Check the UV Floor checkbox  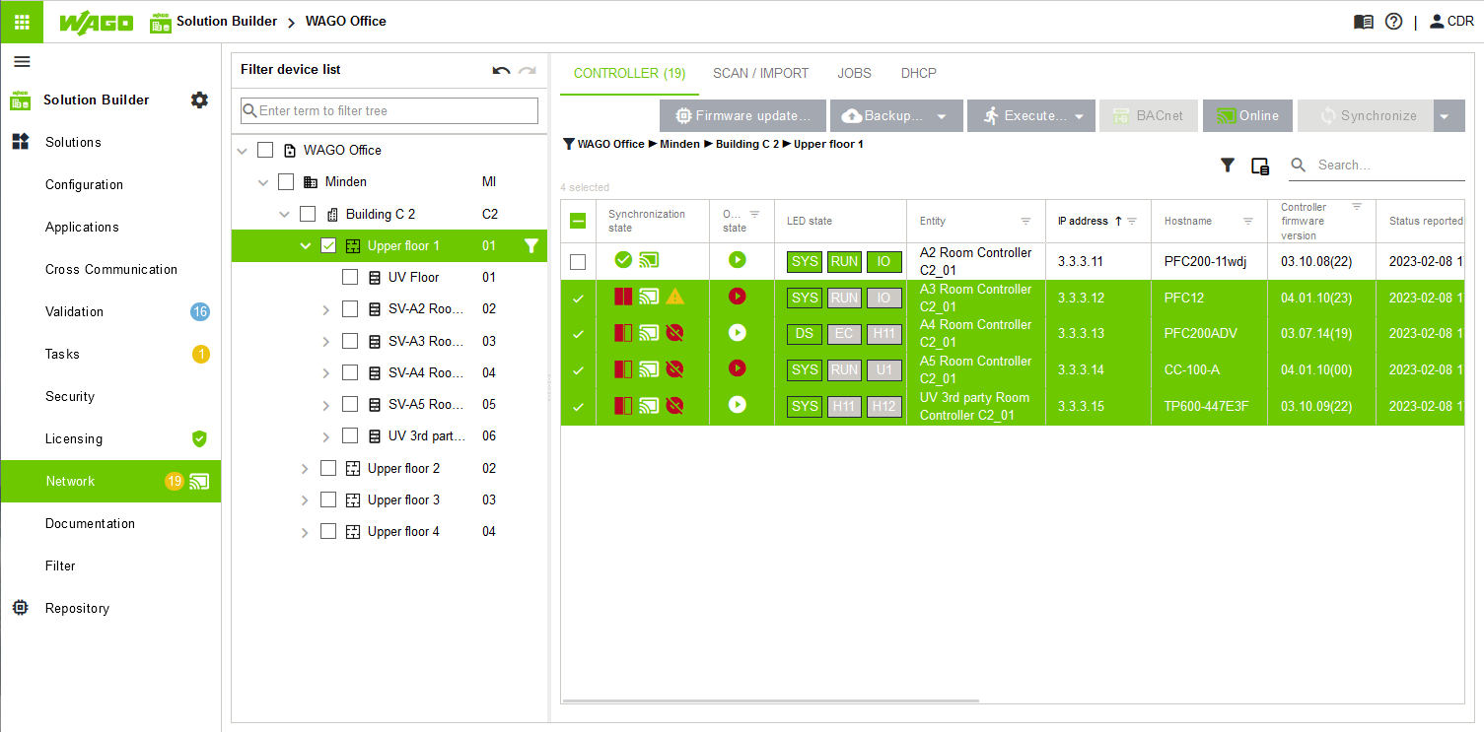pyautogui.click(x=350, y=277)
